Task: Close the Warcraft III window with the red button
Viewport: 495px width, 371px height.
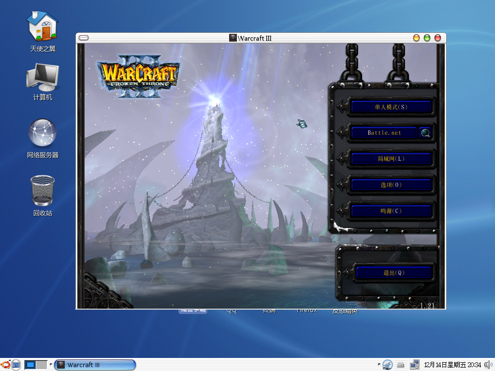Action: (437, 38)
